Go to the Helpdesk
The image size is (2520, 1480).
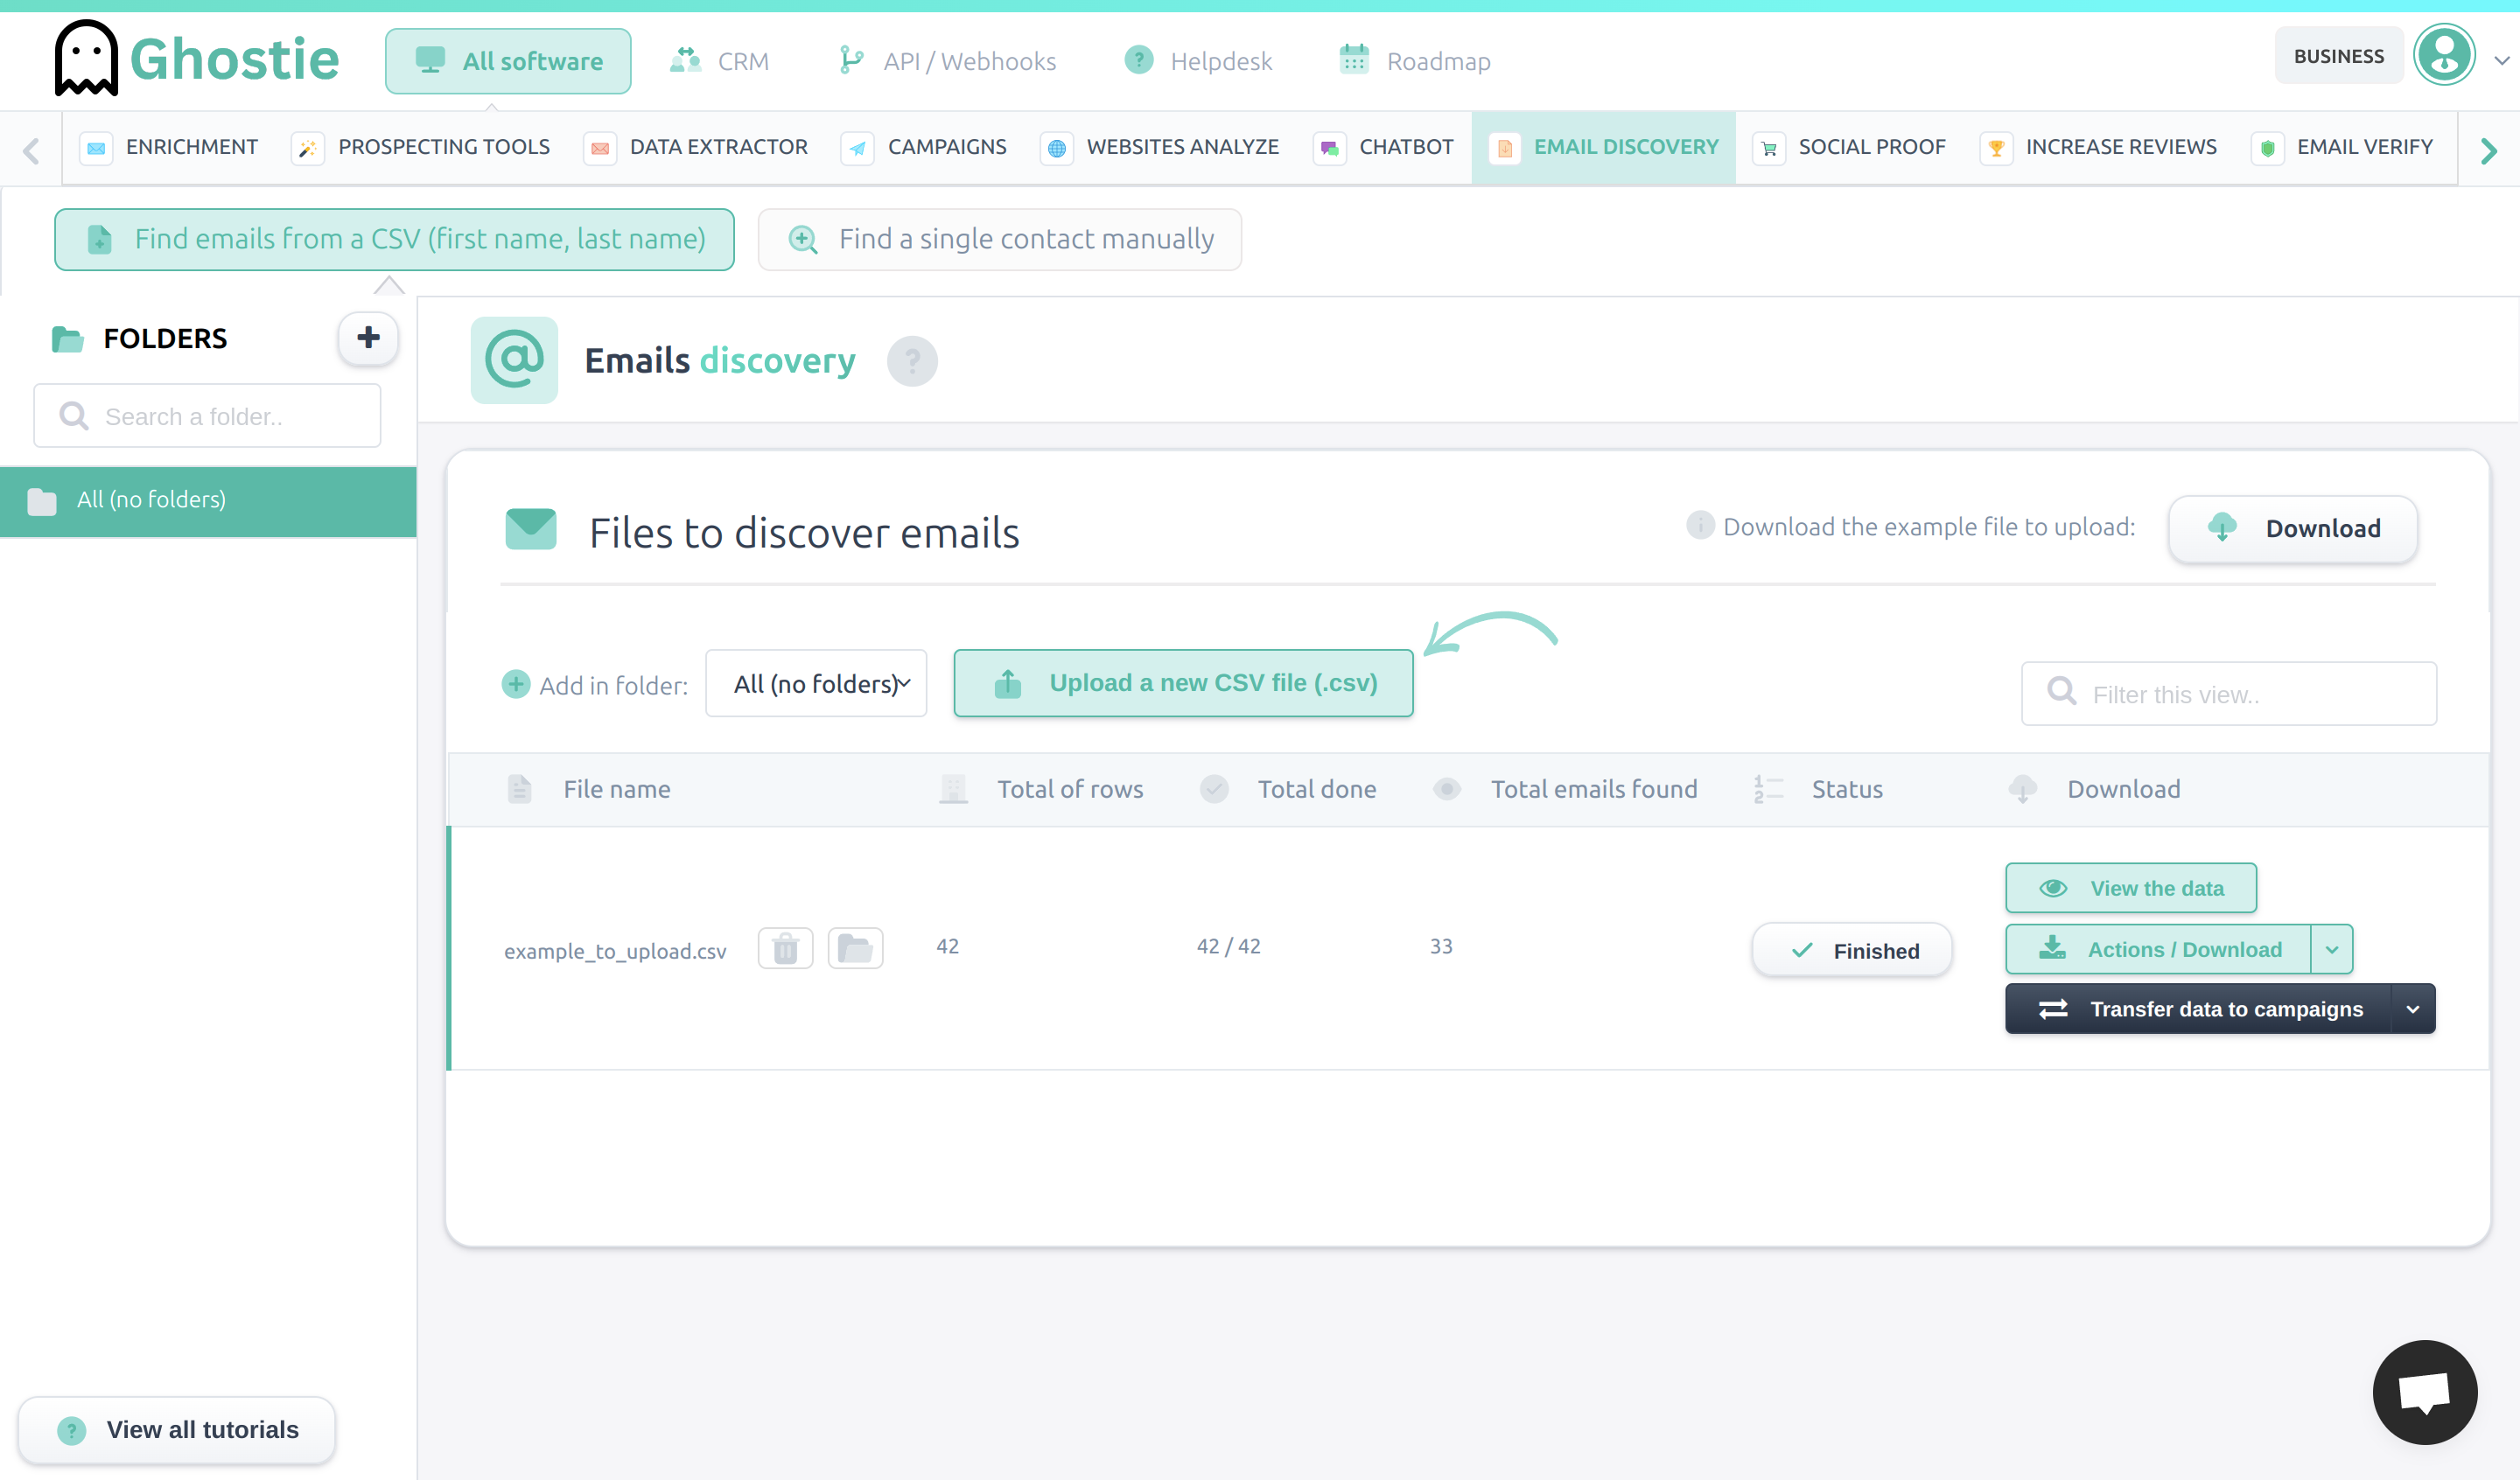[x=1198, y=61]
